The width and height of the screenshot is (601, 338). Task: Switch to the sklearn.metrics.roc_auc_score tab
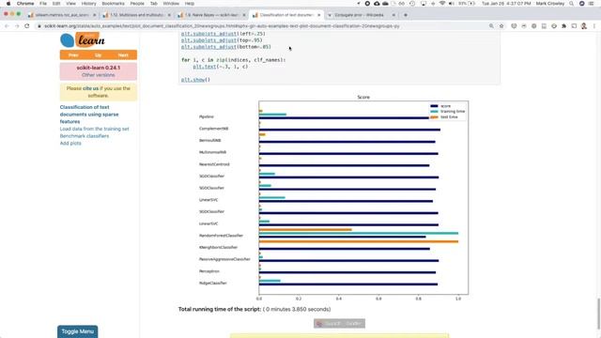(61, 15)
